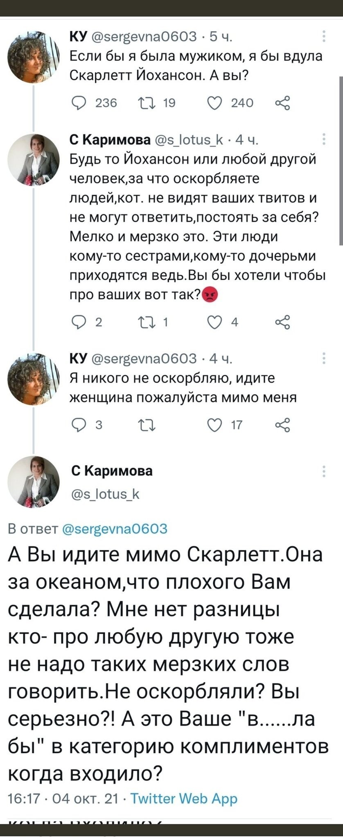Screen dimensions: 343x840
Task: Open more options on С Каримова's 4 ч. tweet
Action: (x=324, y=139)
